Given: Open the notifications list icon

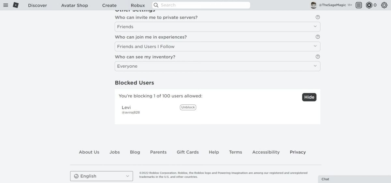Looking at the screenshot, I should (x=359, y=5).
